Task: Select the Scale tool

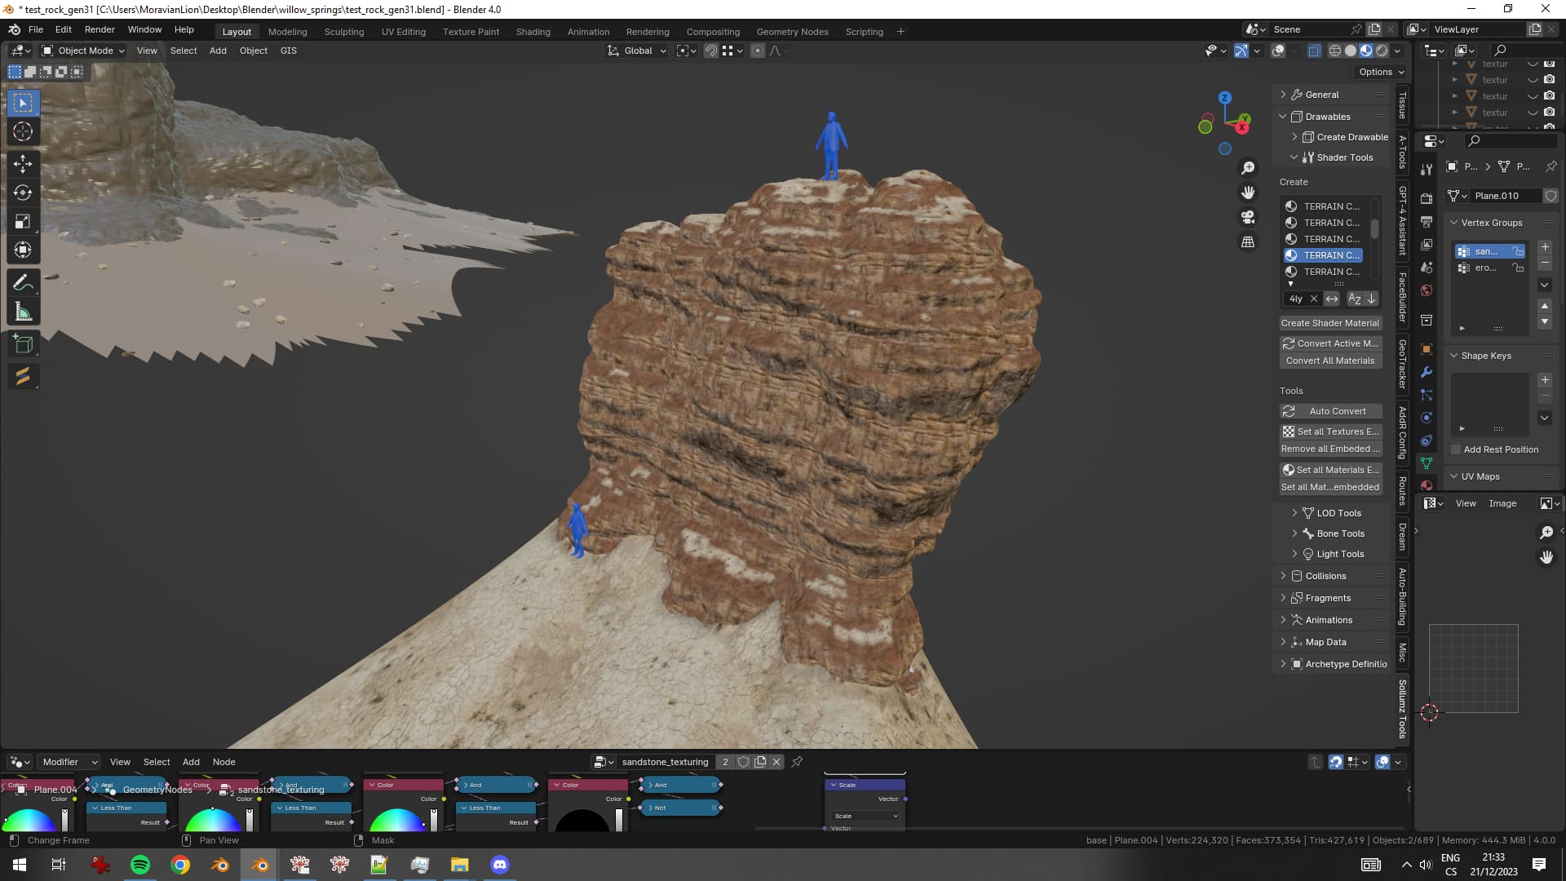Action: 23,221
